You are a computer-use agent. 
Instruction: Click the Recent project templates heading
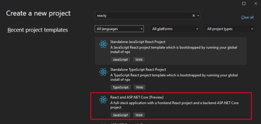pos(38,30)
